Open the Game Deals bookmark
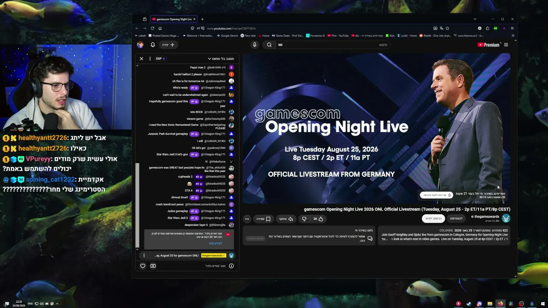 (x=287, y=36)
